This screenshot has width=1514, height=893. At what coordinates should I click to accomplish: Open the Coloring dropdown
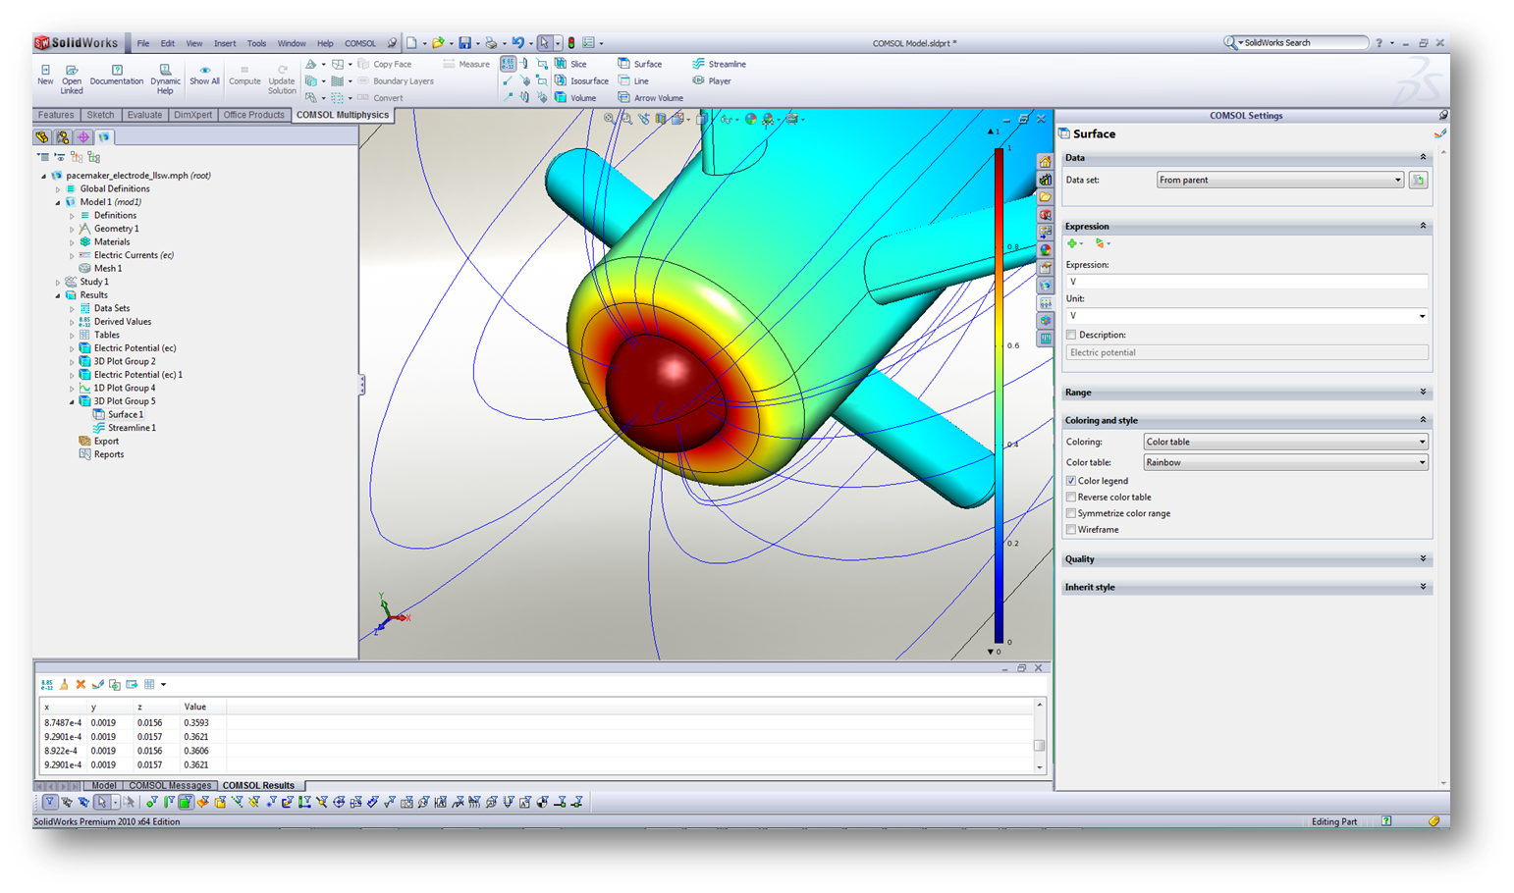pos(1285,442)
